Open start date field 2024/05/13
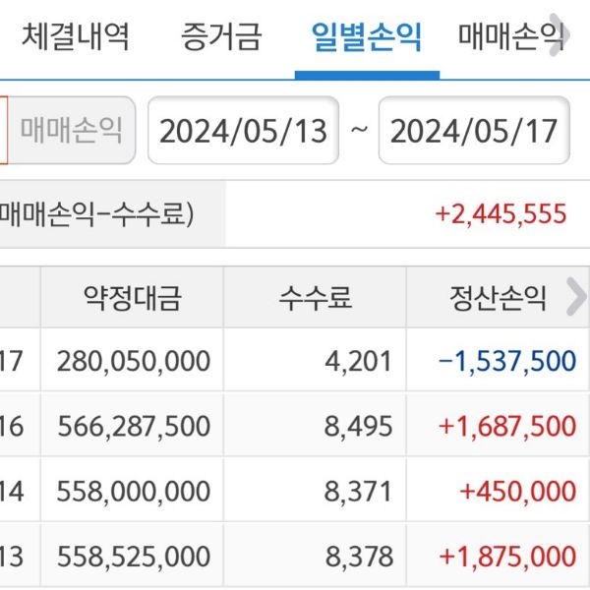This screenshot has width=590, height=590. coord(243,130)
